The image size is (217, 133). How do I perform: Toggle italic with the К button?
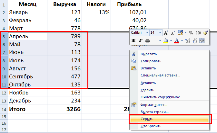click(x=141, y=41)
